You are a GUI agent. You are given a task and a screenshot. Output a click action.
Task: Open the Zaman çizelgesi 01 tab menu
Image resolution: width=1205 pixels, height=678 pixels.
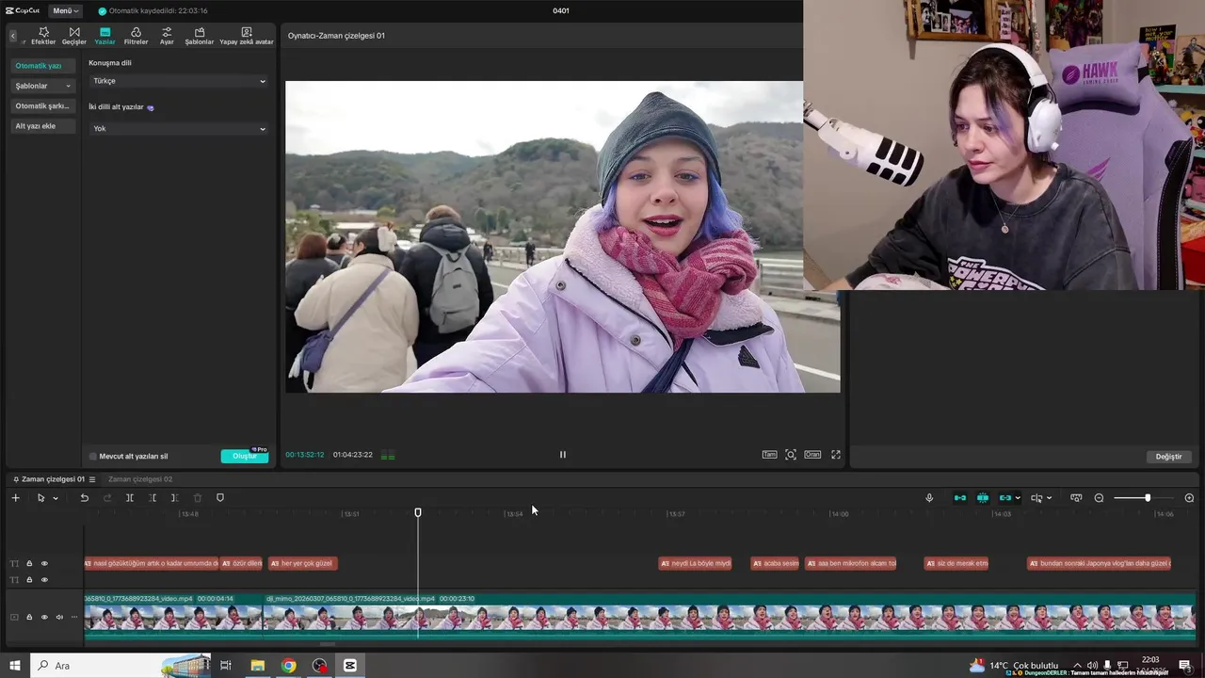[92, 479]
